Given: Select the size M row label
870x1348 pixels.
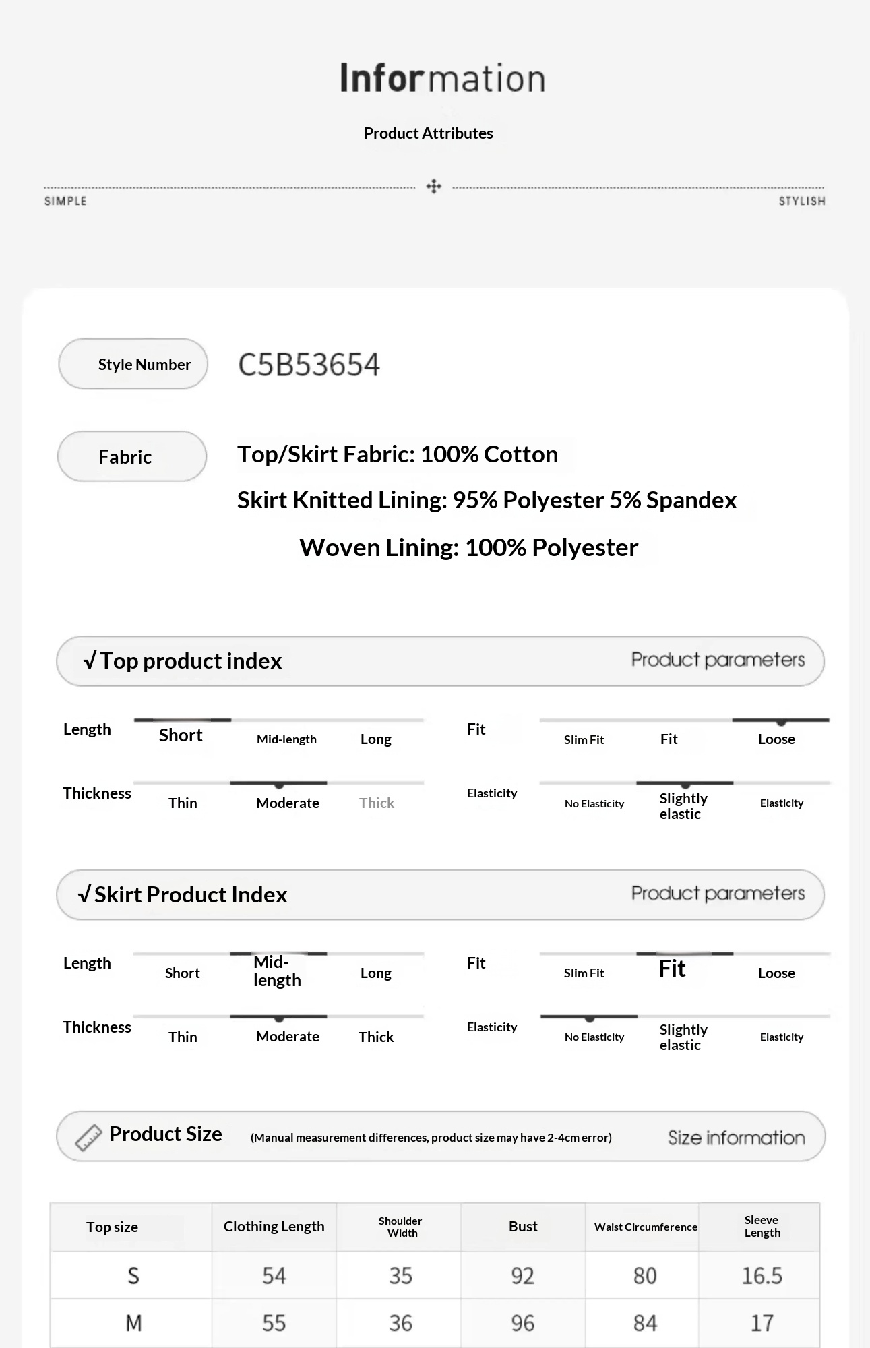Looking at the screenshot, I should tap(133, 1324).
